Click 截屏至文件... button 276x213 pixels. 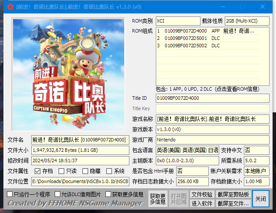(x=233, y=203)
